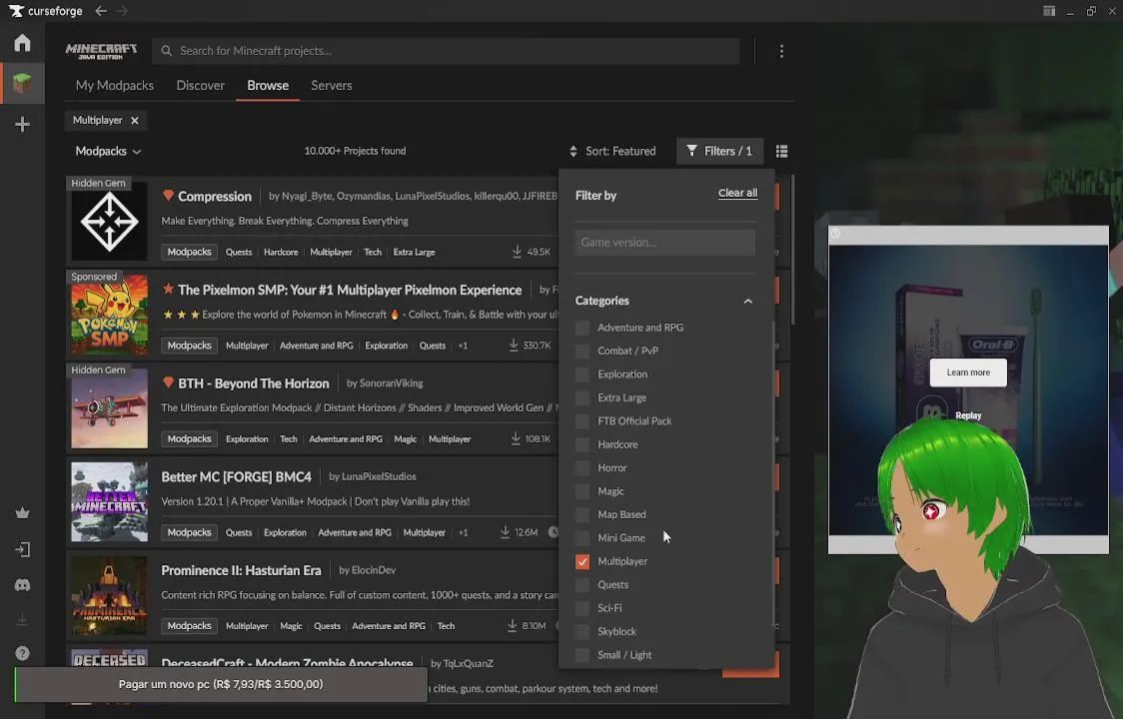The width and height of the screenshot is (1123, 719).
Task: Switch to list view layout icon
Action: pos(781,151)
